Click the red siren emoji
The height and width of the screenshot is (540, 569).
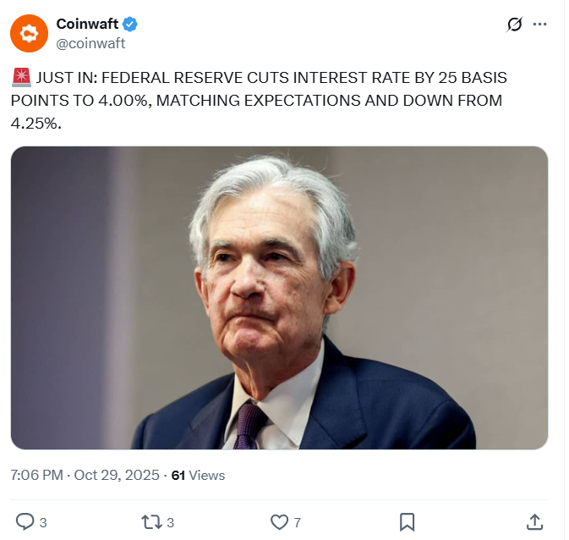tap(21, 79)
